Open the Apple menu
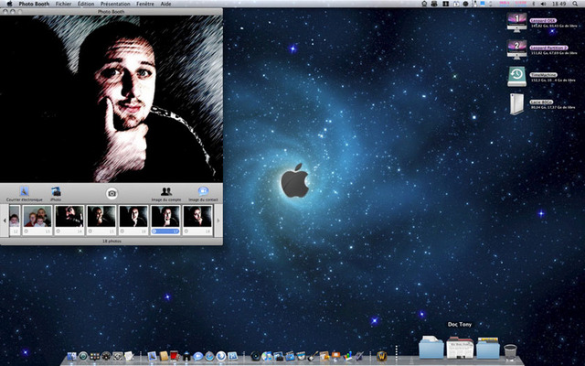This screenshot has width=585, height=366. click(9, 4)
